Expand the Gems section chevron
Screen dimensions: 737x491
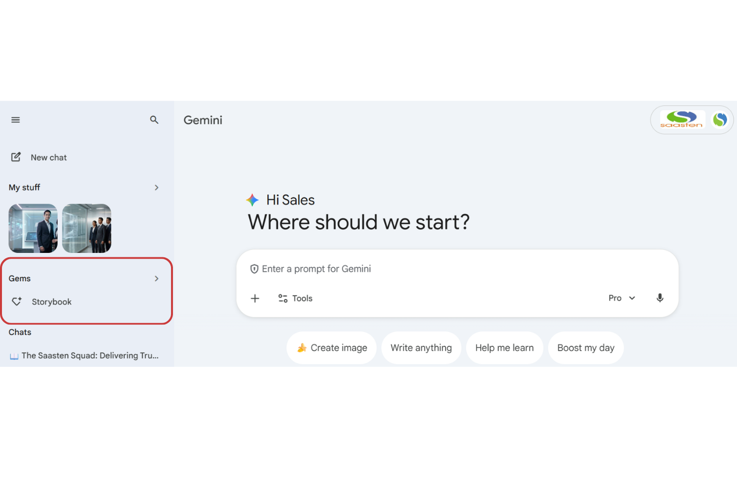[x=157, y=278]
